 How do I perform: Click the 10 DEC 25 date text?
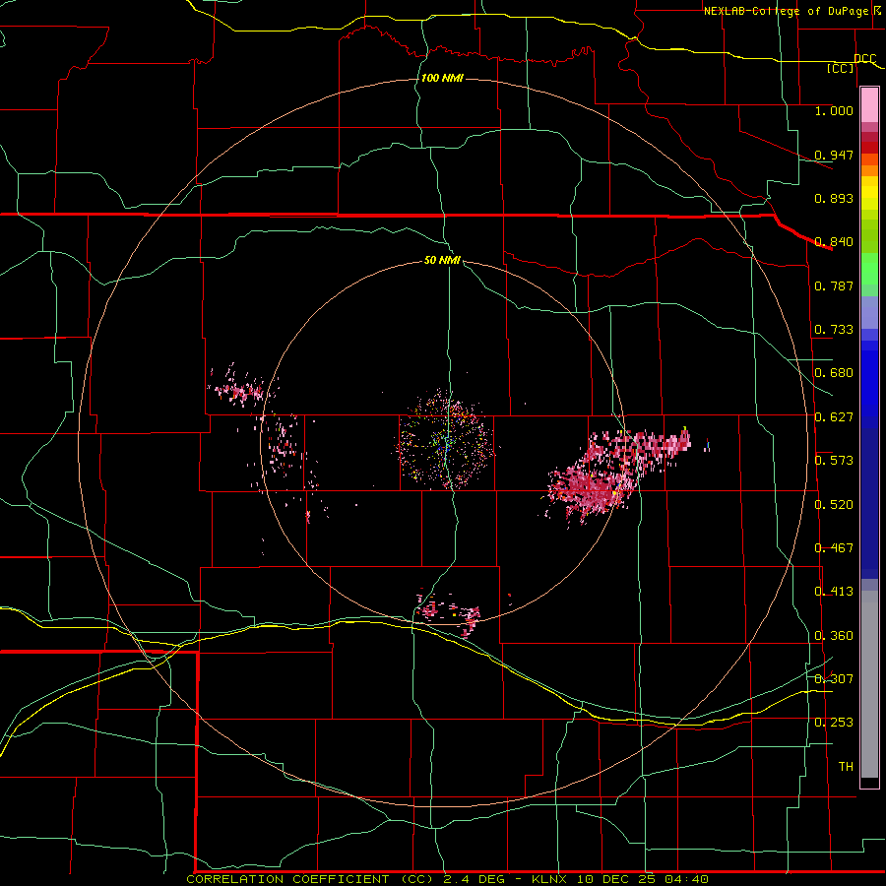tap(616, 879)
